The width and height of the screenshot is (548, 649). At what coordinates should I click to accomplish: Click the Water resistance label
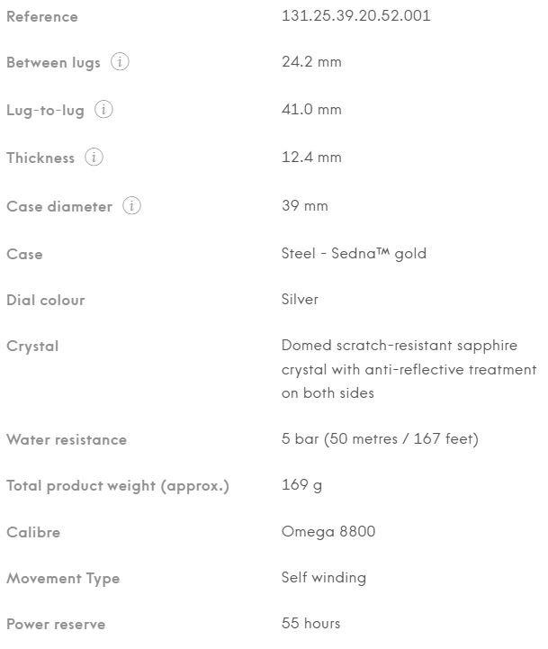point(67,440)
